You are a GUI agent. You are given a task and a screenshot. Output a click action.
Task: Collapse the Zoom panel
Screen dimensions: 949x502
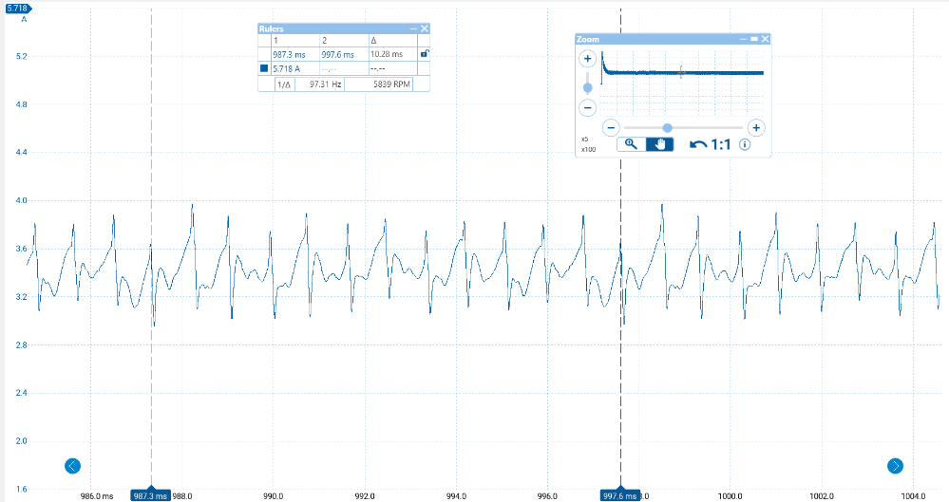(743, 39)
